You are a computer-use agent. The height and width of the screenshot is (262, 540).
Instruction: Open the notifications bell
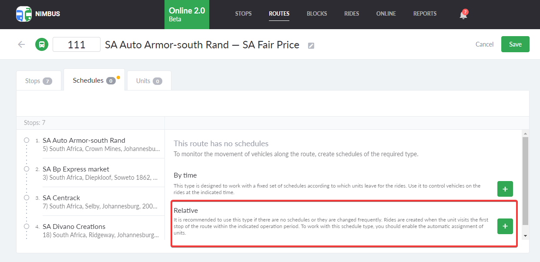point(463,15)
